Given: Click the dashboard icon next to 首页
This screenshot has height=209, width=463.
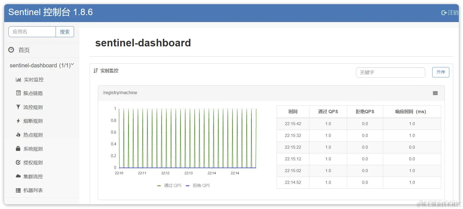Looking at the screenshot, I should (11, 50).
